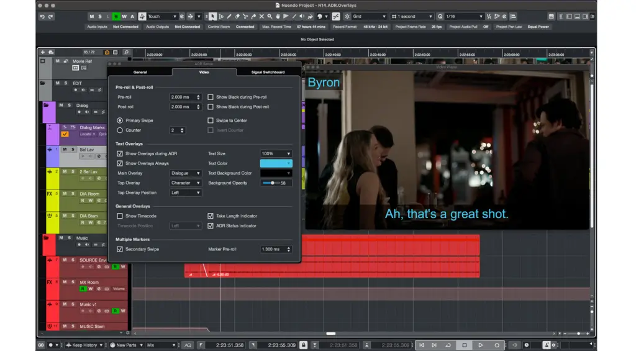Toggle the metronome click icon in the transport bar
Image resolution: width=636 pixels, height=351 pixels.
click(547, 345)
